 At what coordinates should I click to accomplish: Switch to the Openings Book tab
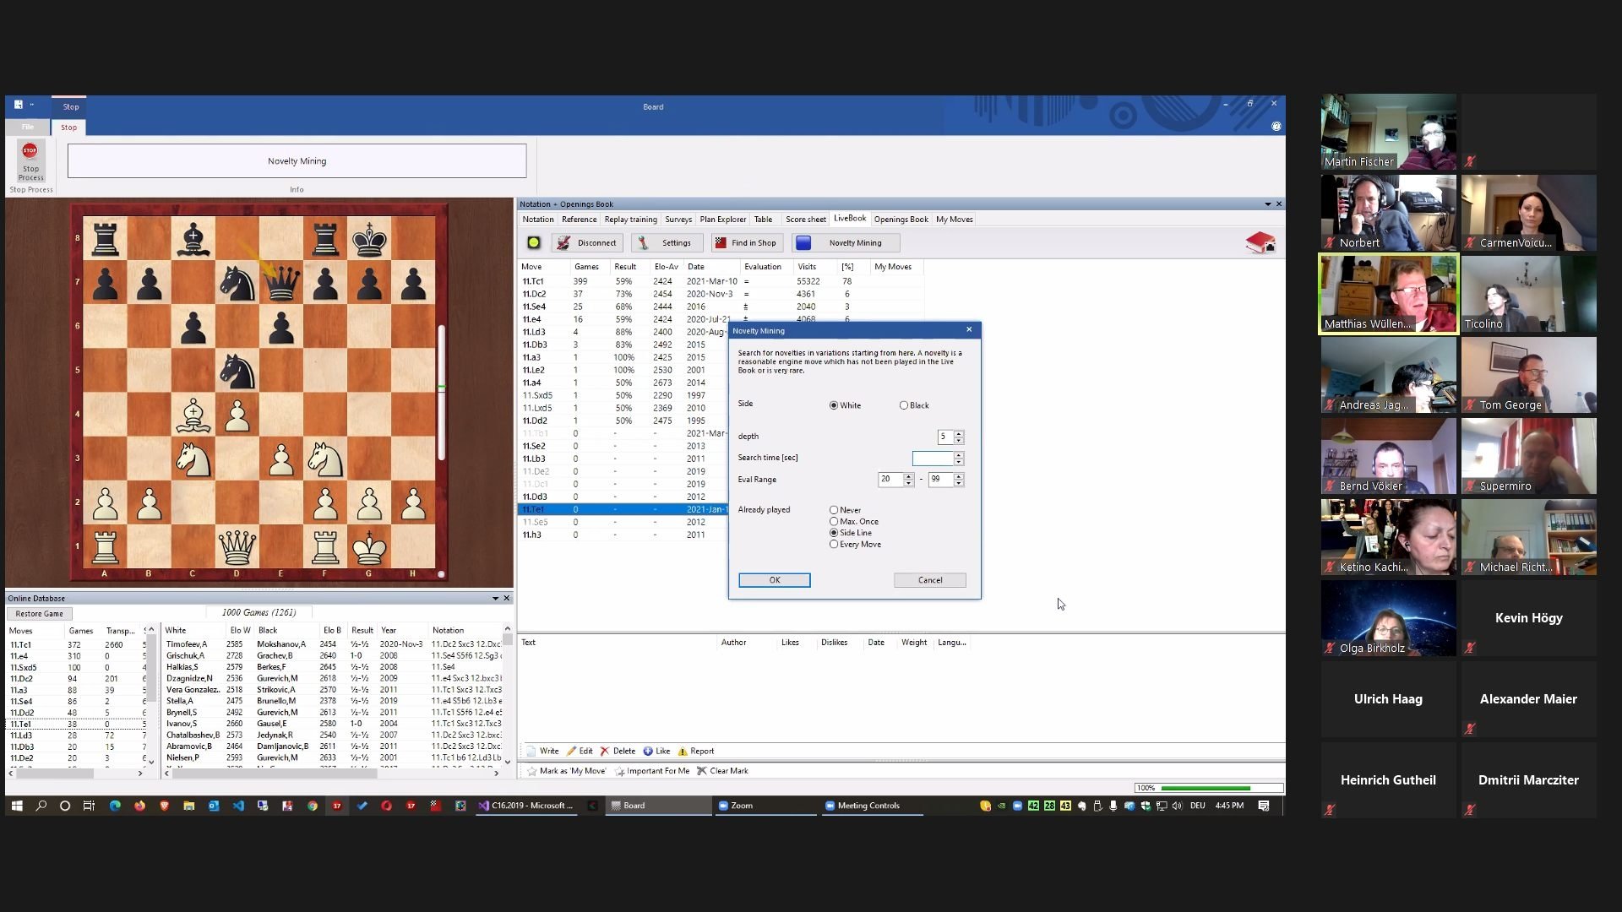click(901, 220)
